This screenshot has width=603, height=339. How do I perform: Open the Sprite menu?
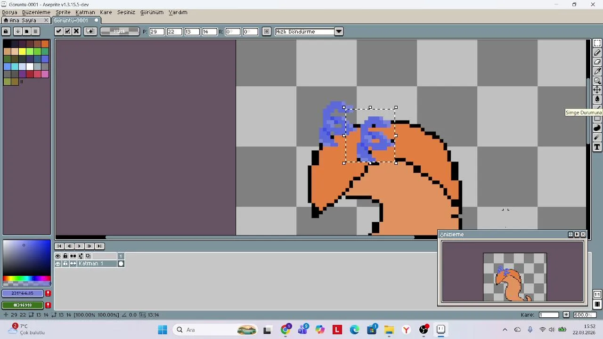coord(63,12)
